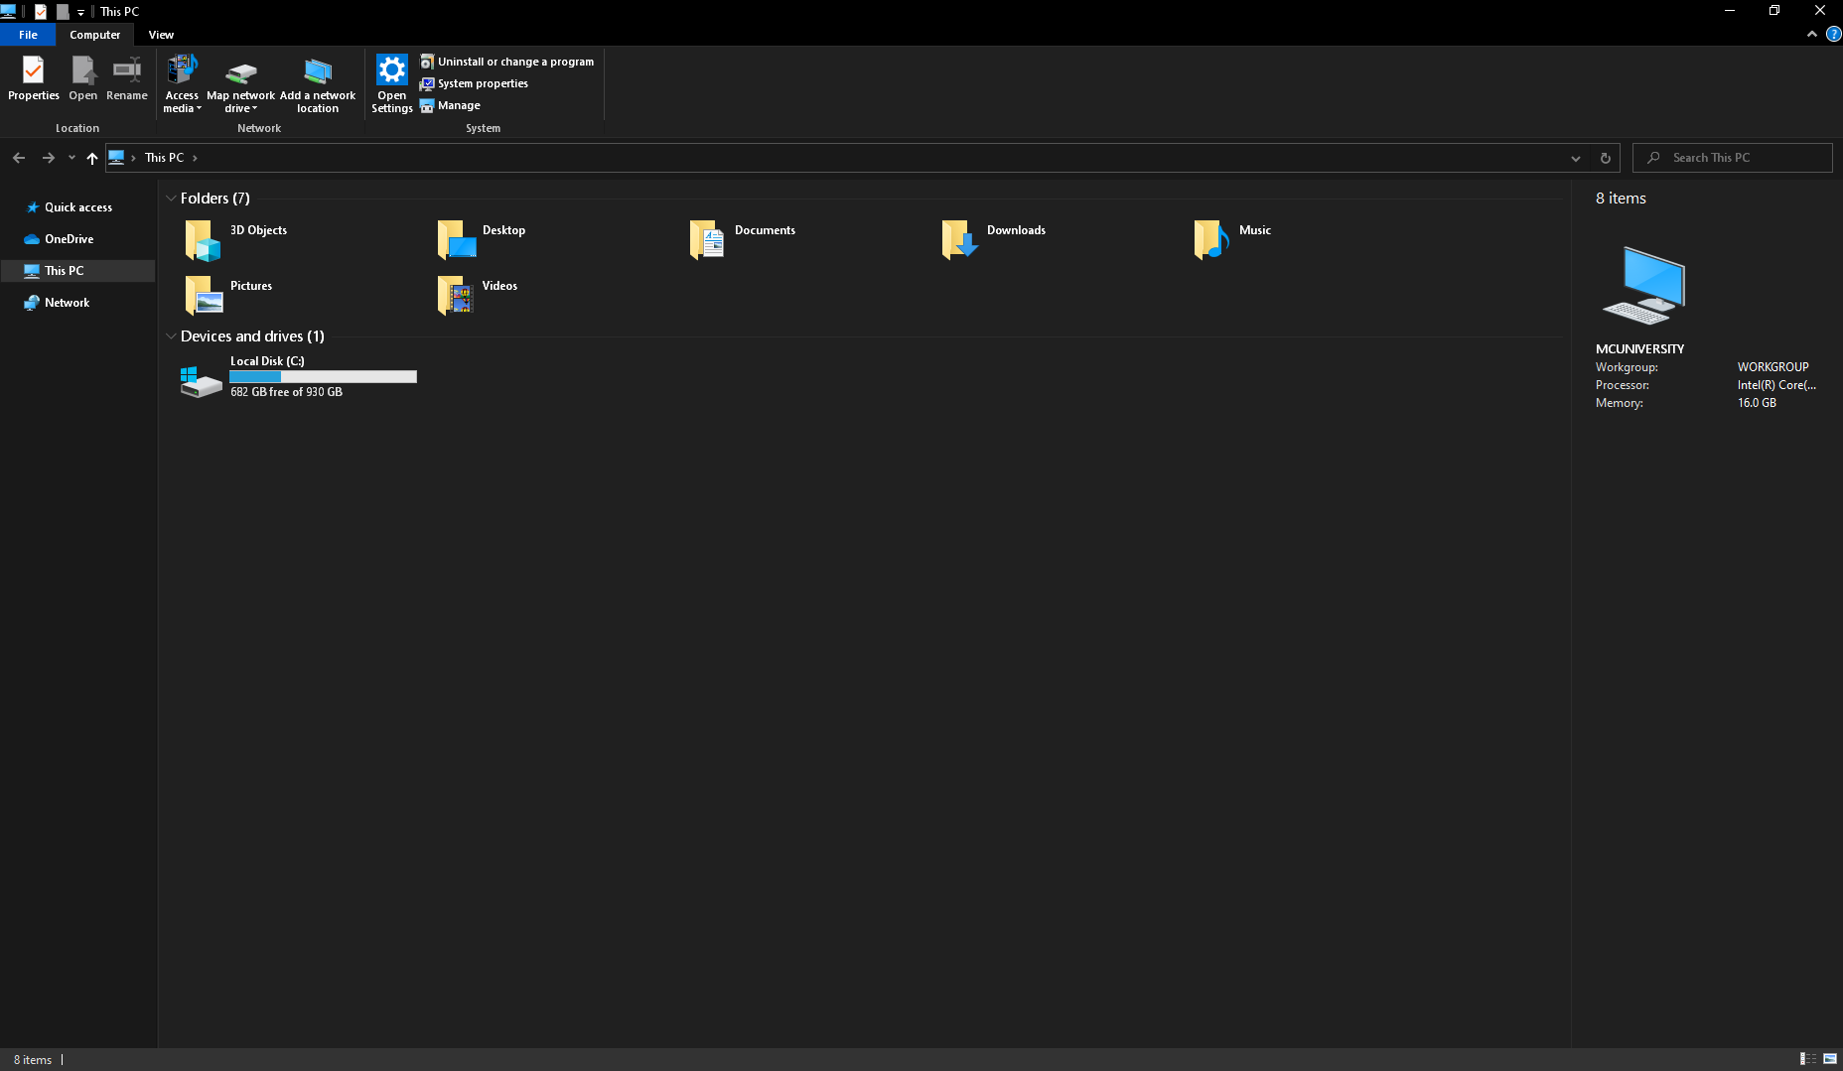Open the address bar history dropdown
Image resolution: width=1843 pixels, height=1071 pixels.
[x=1576, y=157]
